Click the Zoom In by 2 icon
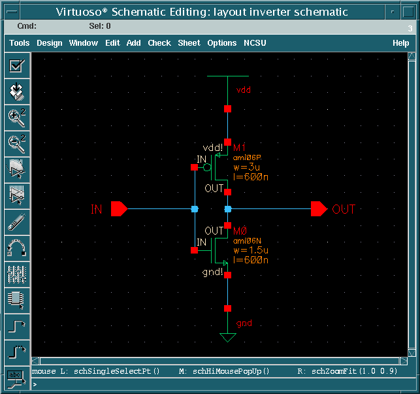Image resolution: width=420 pixels, height=394 pixels. tap(17, 118)
